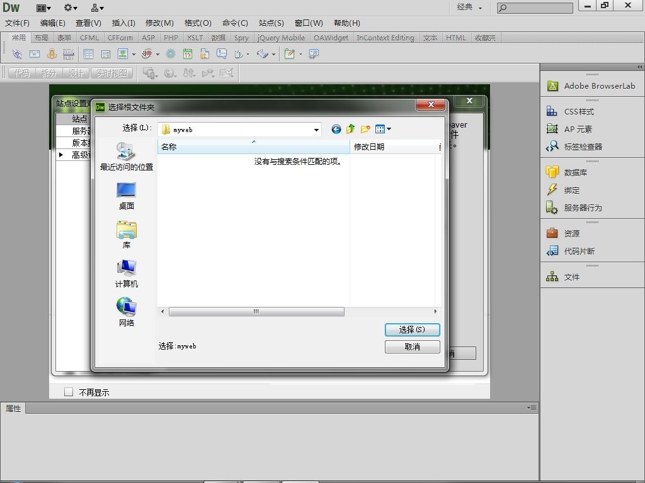Click the Hyperlink insert icon
Screen dimensions: 645x483
pos(17,53)
